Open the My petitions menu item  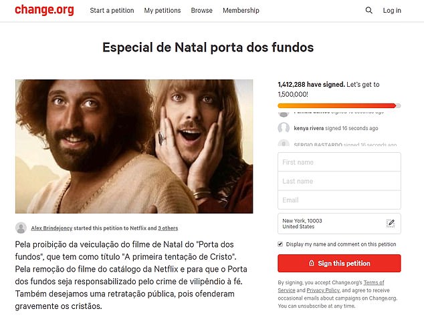[163, 11]
